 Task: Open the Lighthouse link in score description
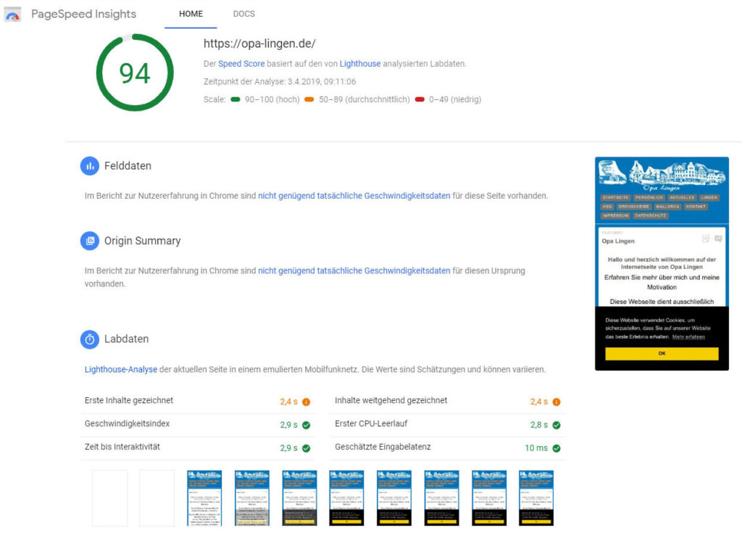360,64
